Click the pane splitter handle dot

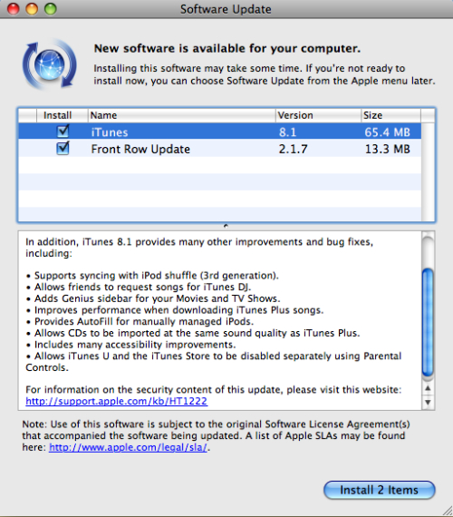tap(226, 226)
